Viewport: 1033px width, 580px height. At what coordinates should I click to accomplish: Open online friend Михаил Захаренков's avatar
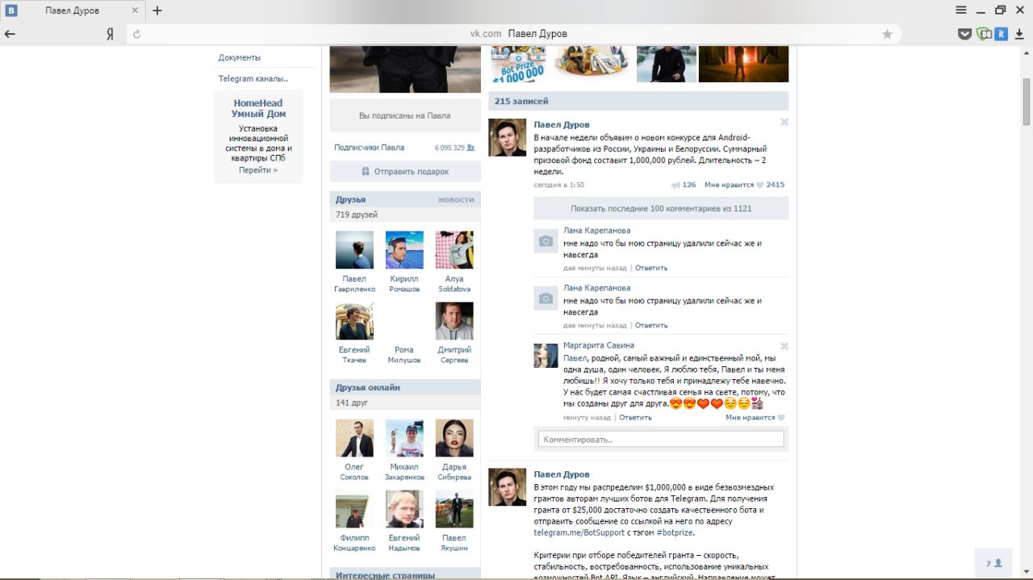point(404,438)
